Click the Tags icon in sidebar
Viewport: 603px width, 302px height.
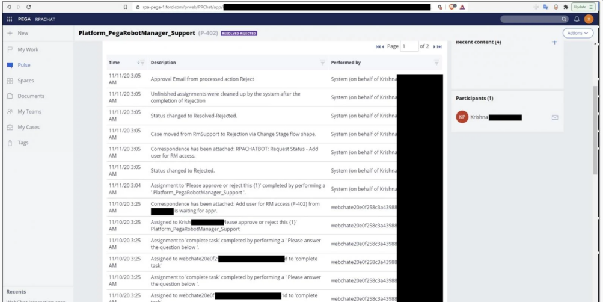(10, 143)
